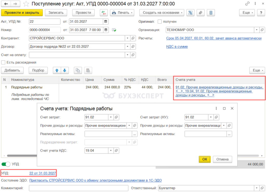
Task: Add document to favorites star
Action: pyautogui.click(x=26, y=4)
